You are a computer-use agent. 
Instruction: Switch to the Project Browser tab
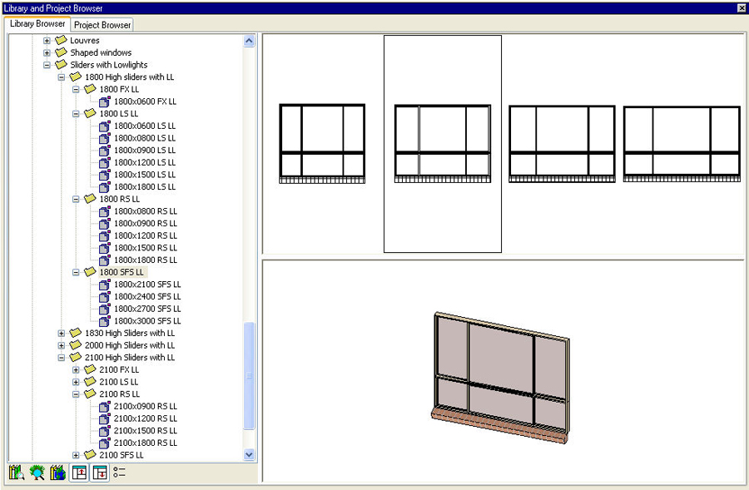[x=102, y=25]
